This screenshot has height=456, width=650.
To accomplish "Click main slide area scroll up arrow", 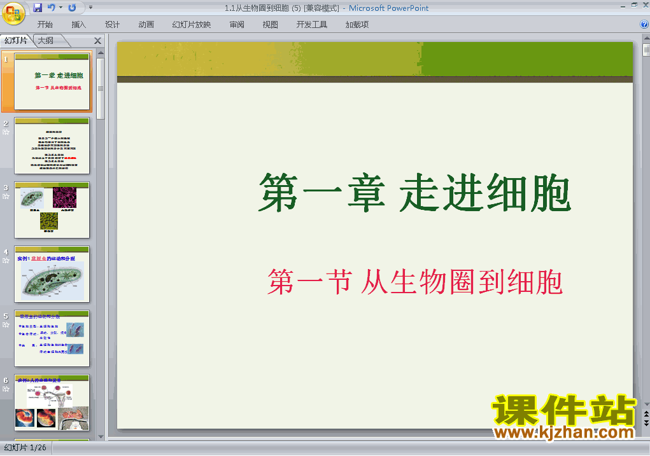I will pos(646,39).
